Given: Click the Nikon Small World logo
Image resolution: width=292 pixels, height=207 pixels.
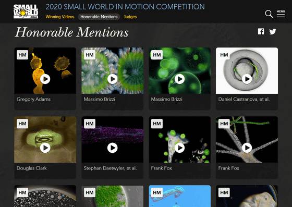Looking at the screenshot, I should pyautogui.click(x=26, y=11).
